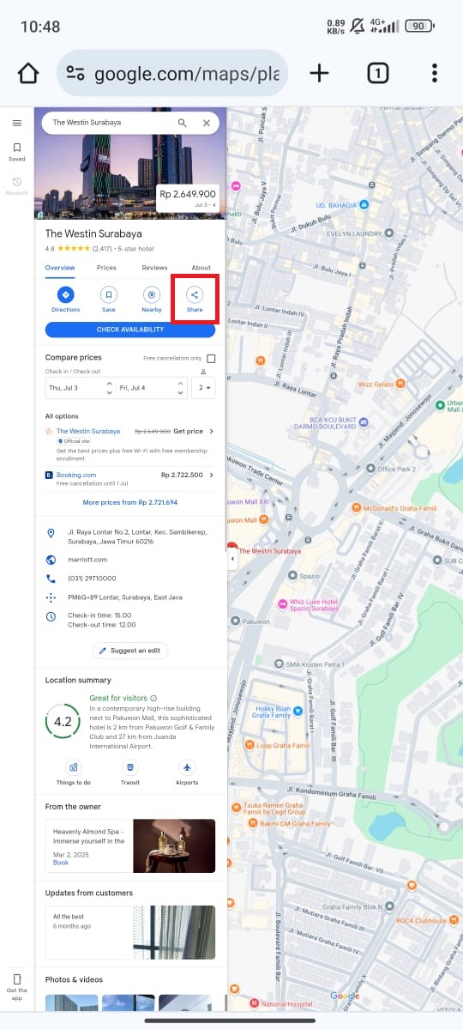Switch to the Prices tab
The image size is (463, 1030).
point(106,268)
